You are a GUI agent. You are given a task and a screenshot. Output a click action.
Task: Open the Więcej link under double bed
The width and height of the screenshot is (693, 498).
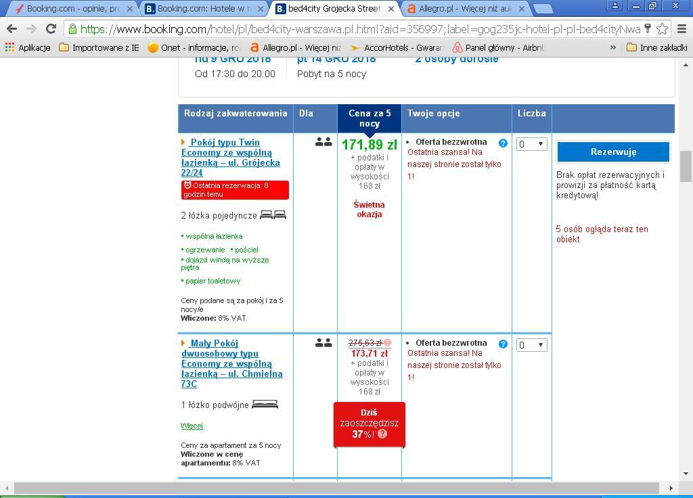(x=192, y=426)
